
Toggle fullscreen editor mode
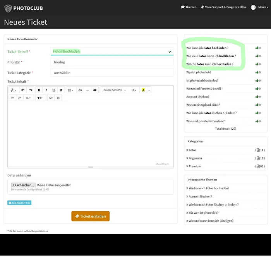tap(58, 98)
